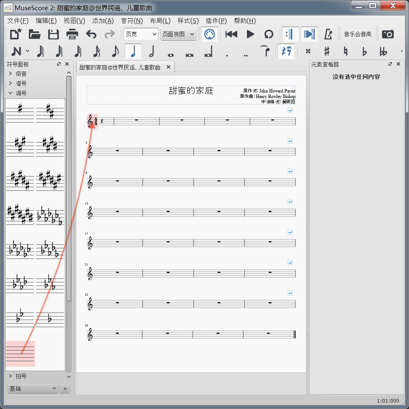Viewport: 409px width, 409px height.
Task: Click the 音乐会音高 concert pitch button
Action: click(357, 35)
